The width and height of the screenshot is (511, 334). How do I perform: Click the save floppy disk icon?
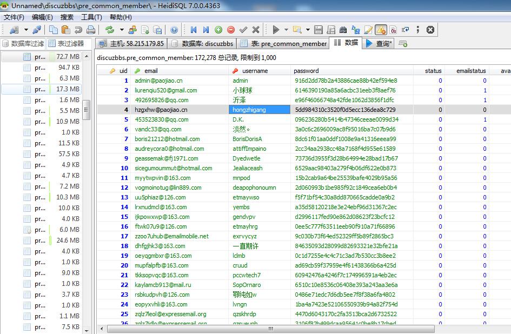point(318,30)
